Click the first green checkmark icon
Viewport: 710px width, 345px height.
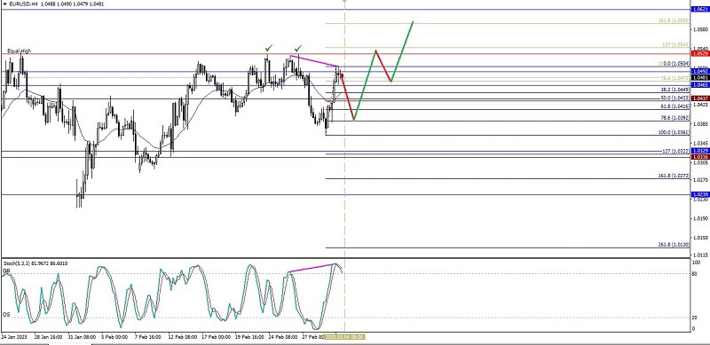pyautogui.click(x=269, y=48)
